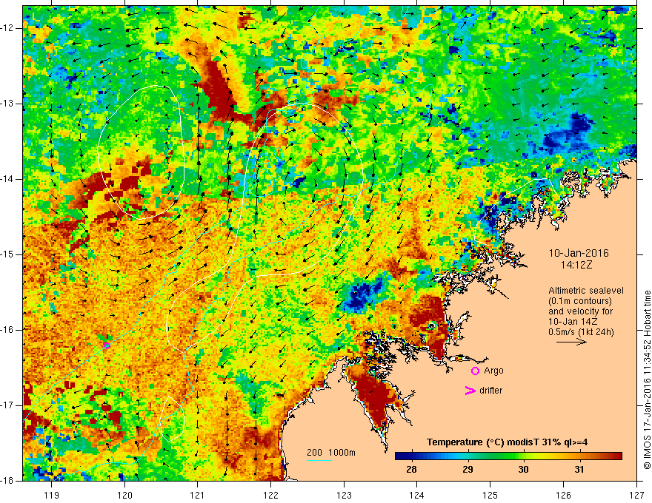Click longitude label '125'

(x=490, y=495)
